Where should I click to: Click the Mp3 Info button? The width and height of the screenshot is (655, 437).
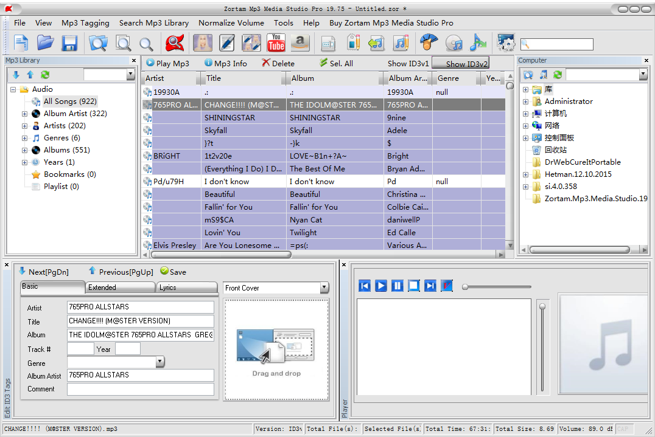pos(225,63)
